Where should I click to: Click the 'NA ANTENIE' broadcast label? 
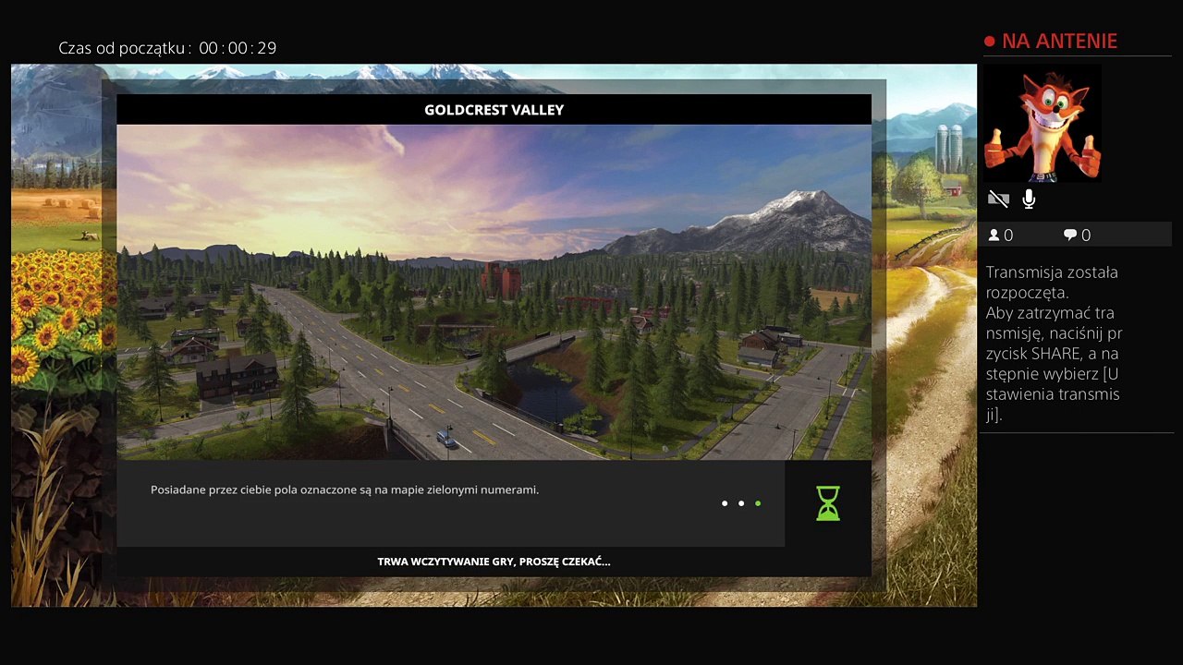(1059, 41)
